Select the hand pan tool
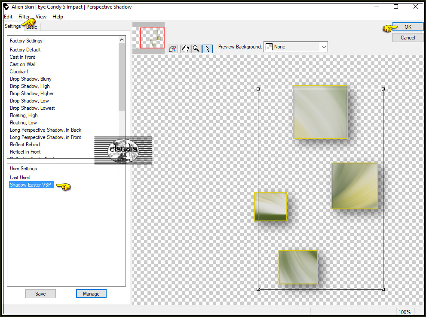 coord(185,49)
